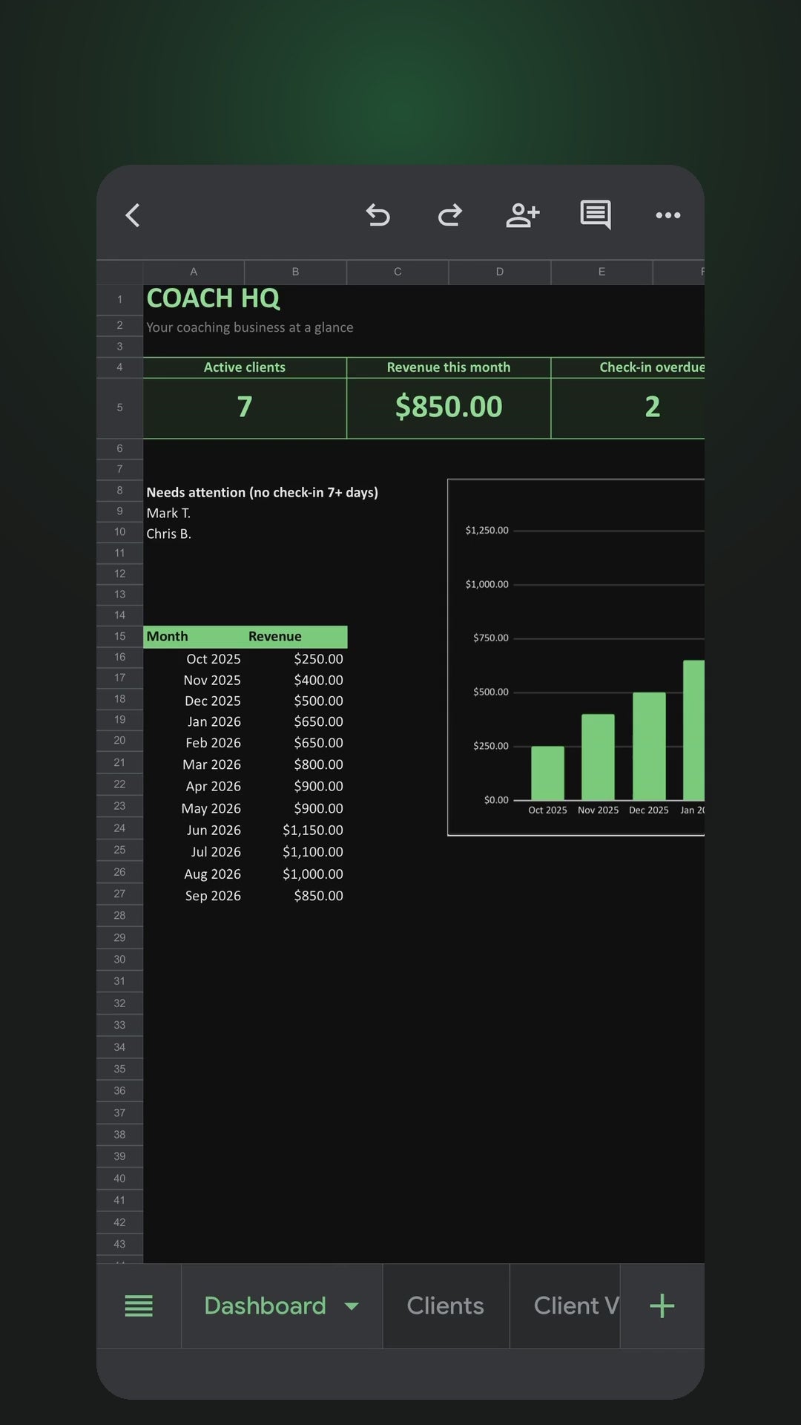Select the Nov 2025 month cell

click(194, 680)
